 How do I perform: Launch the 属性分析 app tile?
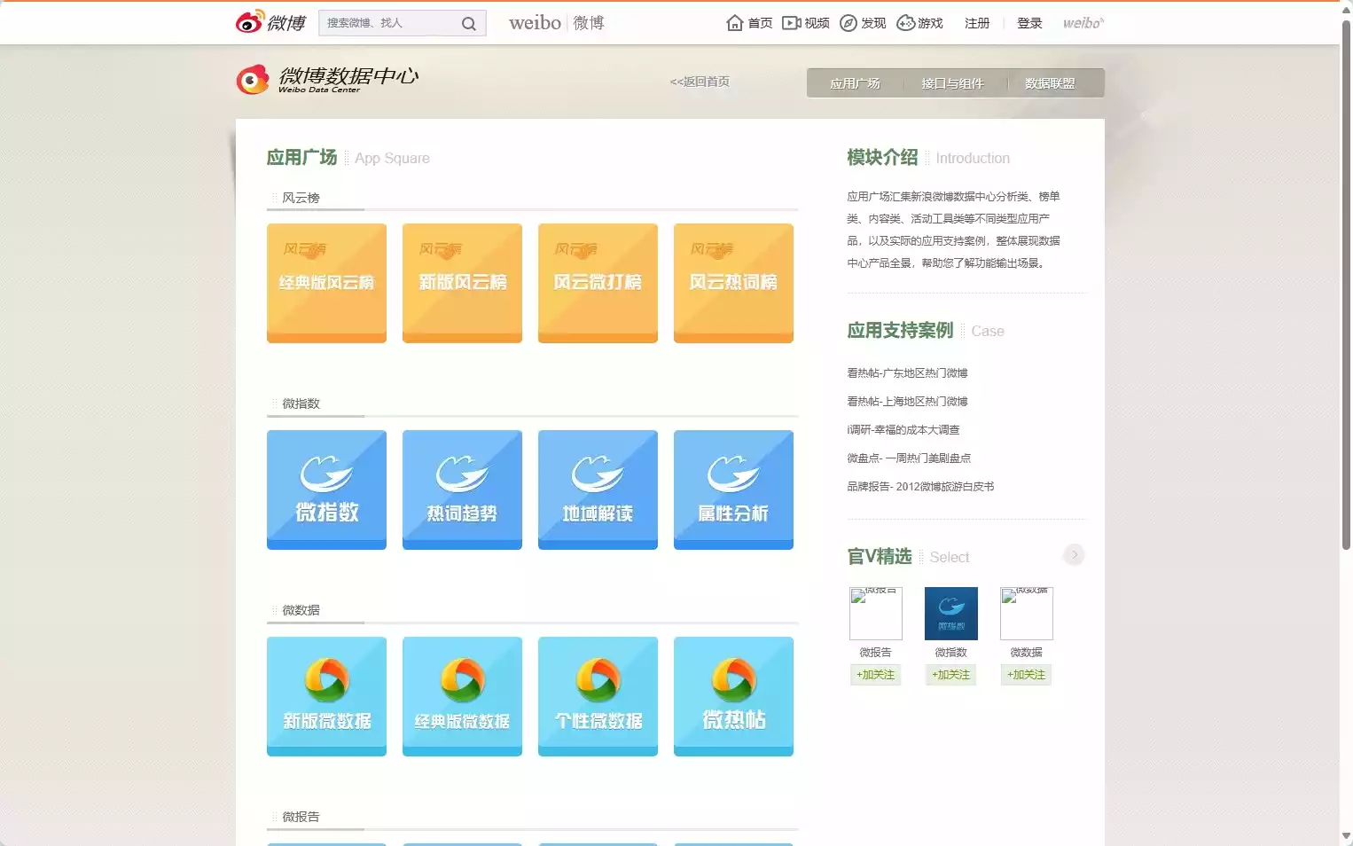click(x=733, y=490)
